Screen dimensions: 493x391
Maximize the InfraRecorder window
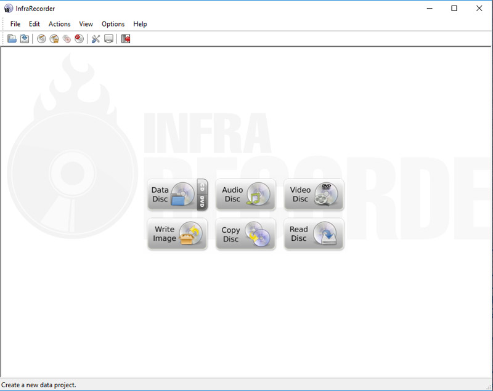454,9
